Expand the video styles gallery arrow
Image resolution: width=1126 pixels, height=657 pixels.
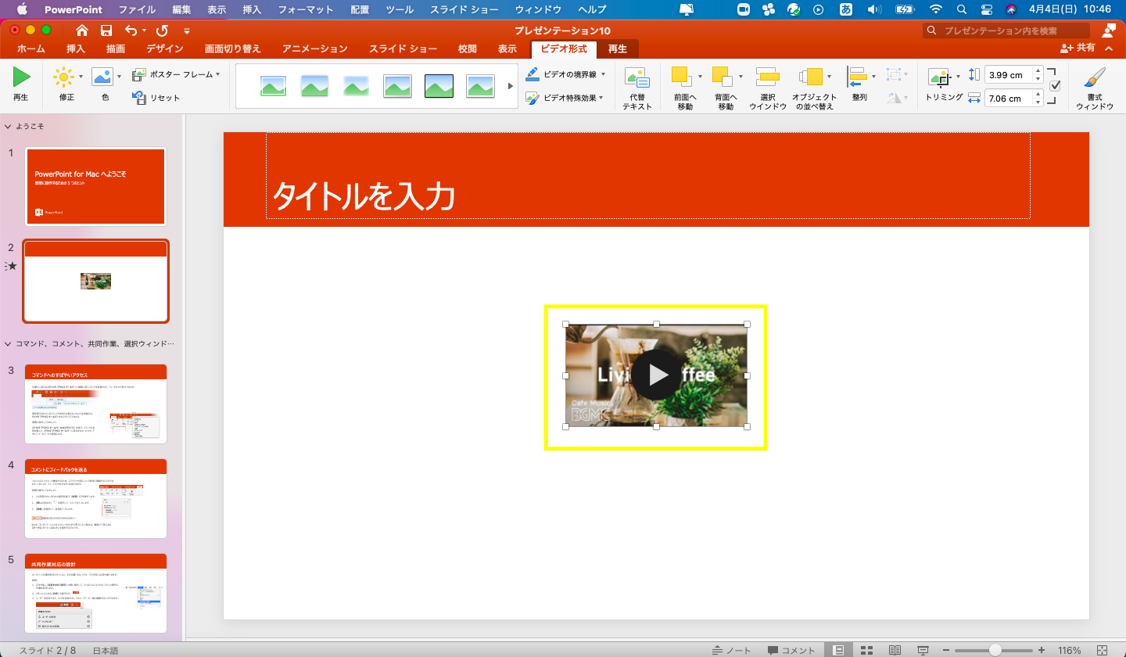(511, 86)
